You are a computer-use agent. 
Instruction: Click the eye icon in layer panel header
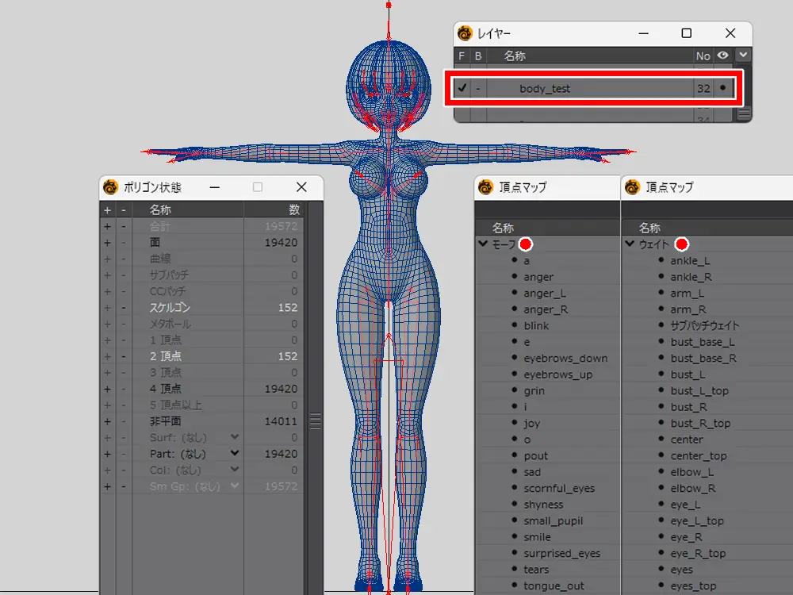(722, 56)
